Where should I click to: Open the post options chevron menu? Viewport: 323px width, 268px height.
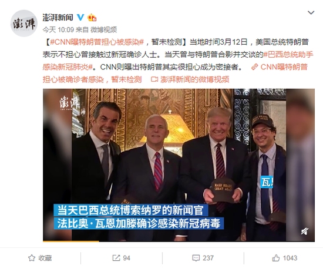click(311, 13)
